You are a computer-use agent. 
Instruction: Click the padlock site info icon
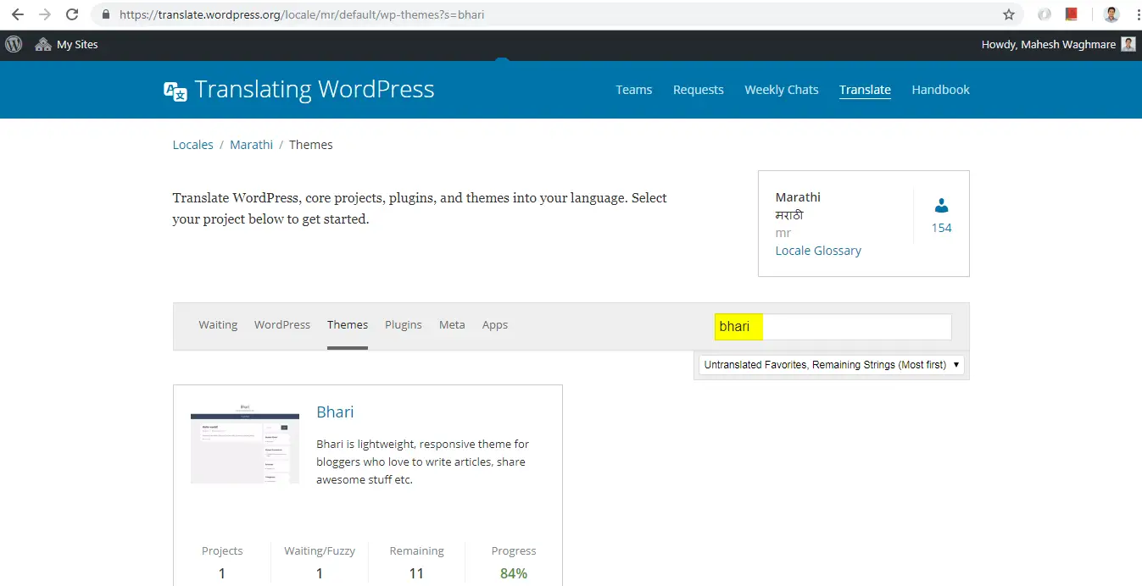106,14
